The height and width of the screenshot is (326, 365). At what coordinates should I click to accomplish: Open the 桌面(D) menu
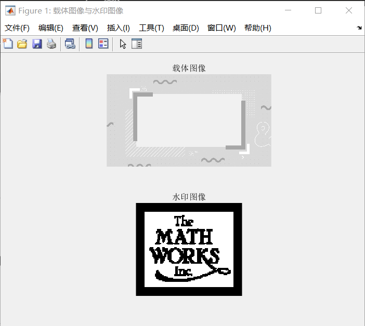186,28
